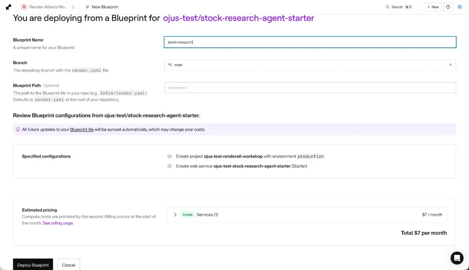Open the Render Atlanta workspace switcher
This screenshot has height=270, width=469.
(x=48, y=7)
